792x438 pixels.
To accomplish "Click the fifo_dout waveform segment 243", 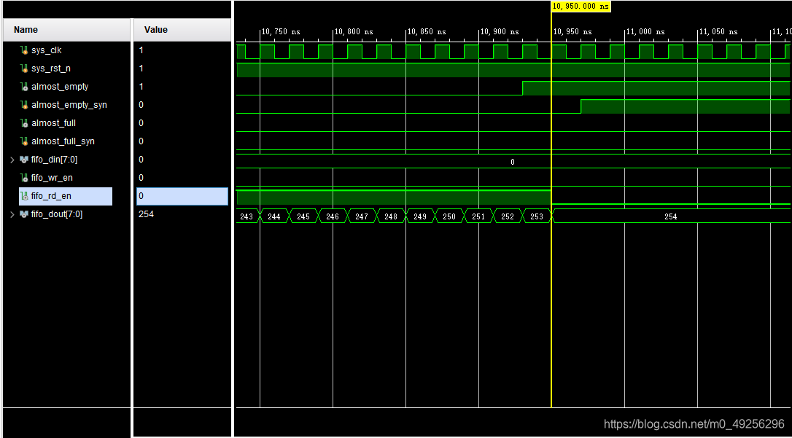I will coord(247,216).
